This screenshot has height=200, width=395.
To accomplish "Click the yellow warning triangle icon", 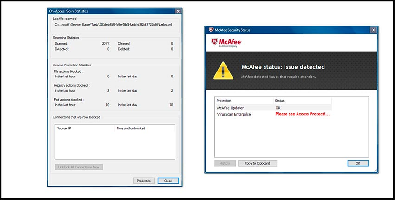I will click(x=223, y=71).
